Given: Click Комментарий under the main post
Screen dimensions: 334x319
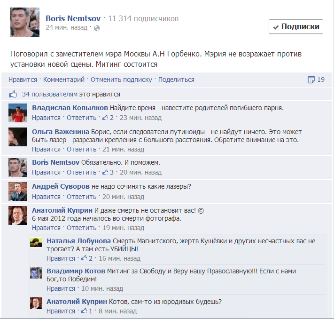Looking at the screenshot, I should (64, 80).
